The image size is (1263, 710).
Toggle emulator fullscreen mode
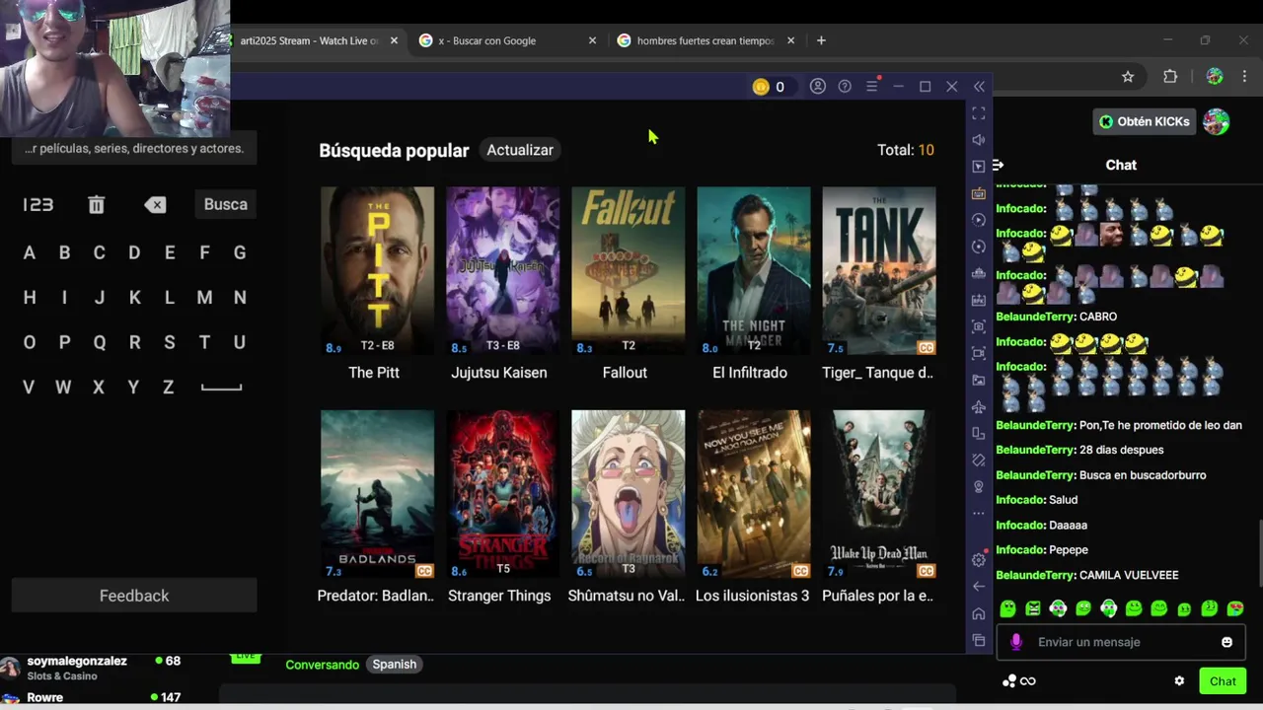pos(979,113)
